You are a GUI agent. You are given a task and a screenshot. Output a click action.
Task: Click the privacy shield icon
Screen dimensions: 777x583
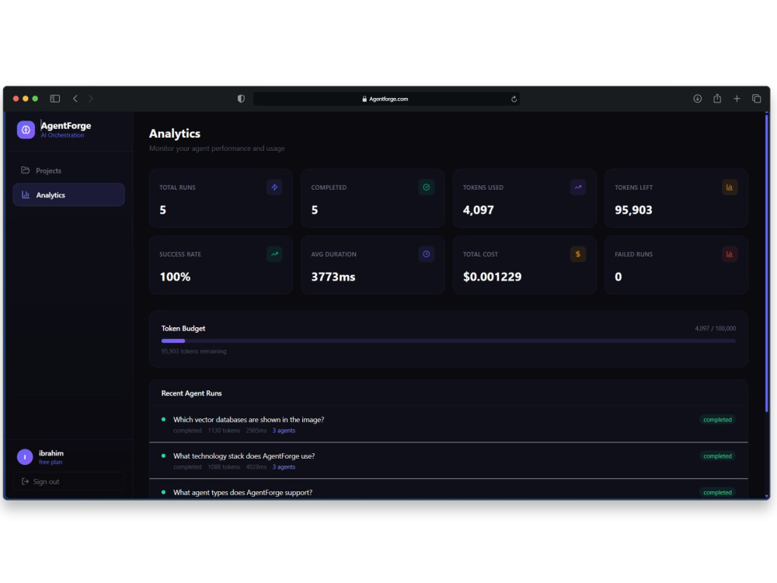coord(241,99)
